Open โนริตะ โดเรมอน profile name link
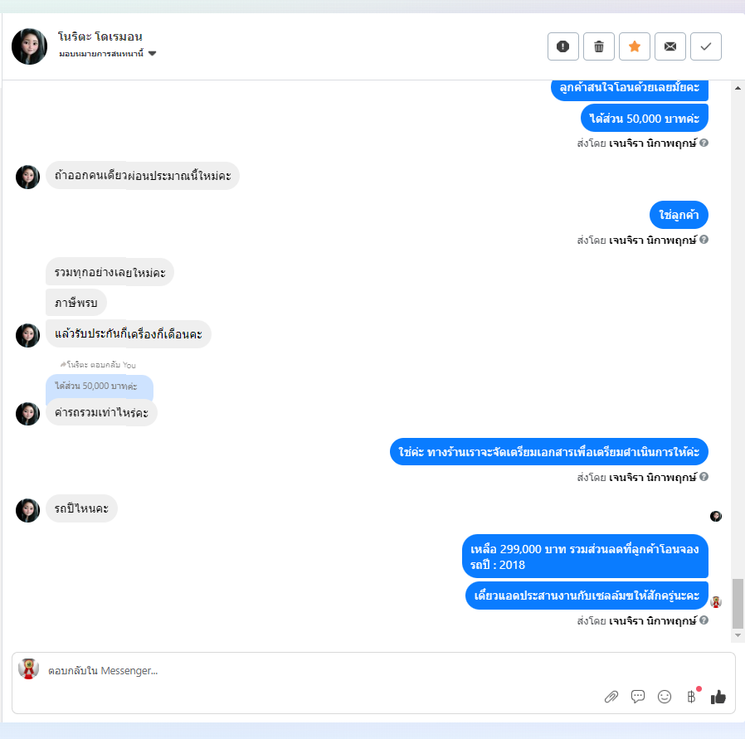Image resolution: width=745 pixels, height=739 pixels. tap(100, 37)
